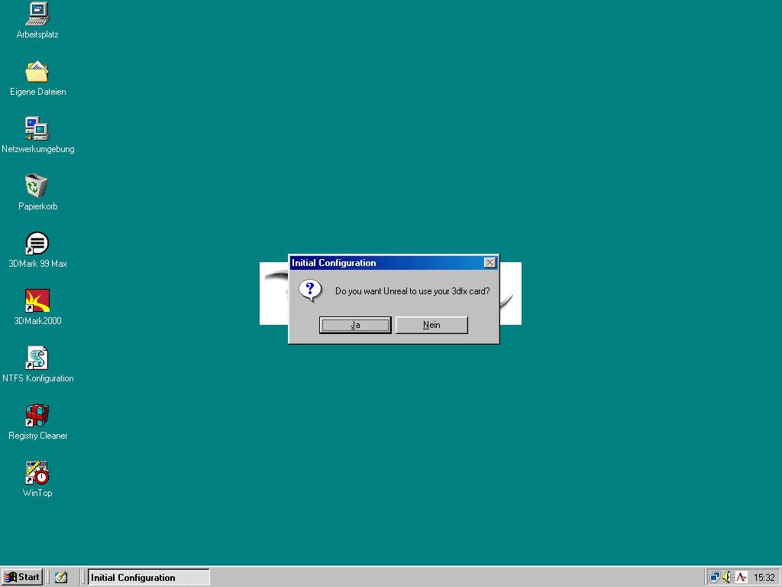Click the speaker volume tray icon

pyautogui.click(x=727, y=578)
